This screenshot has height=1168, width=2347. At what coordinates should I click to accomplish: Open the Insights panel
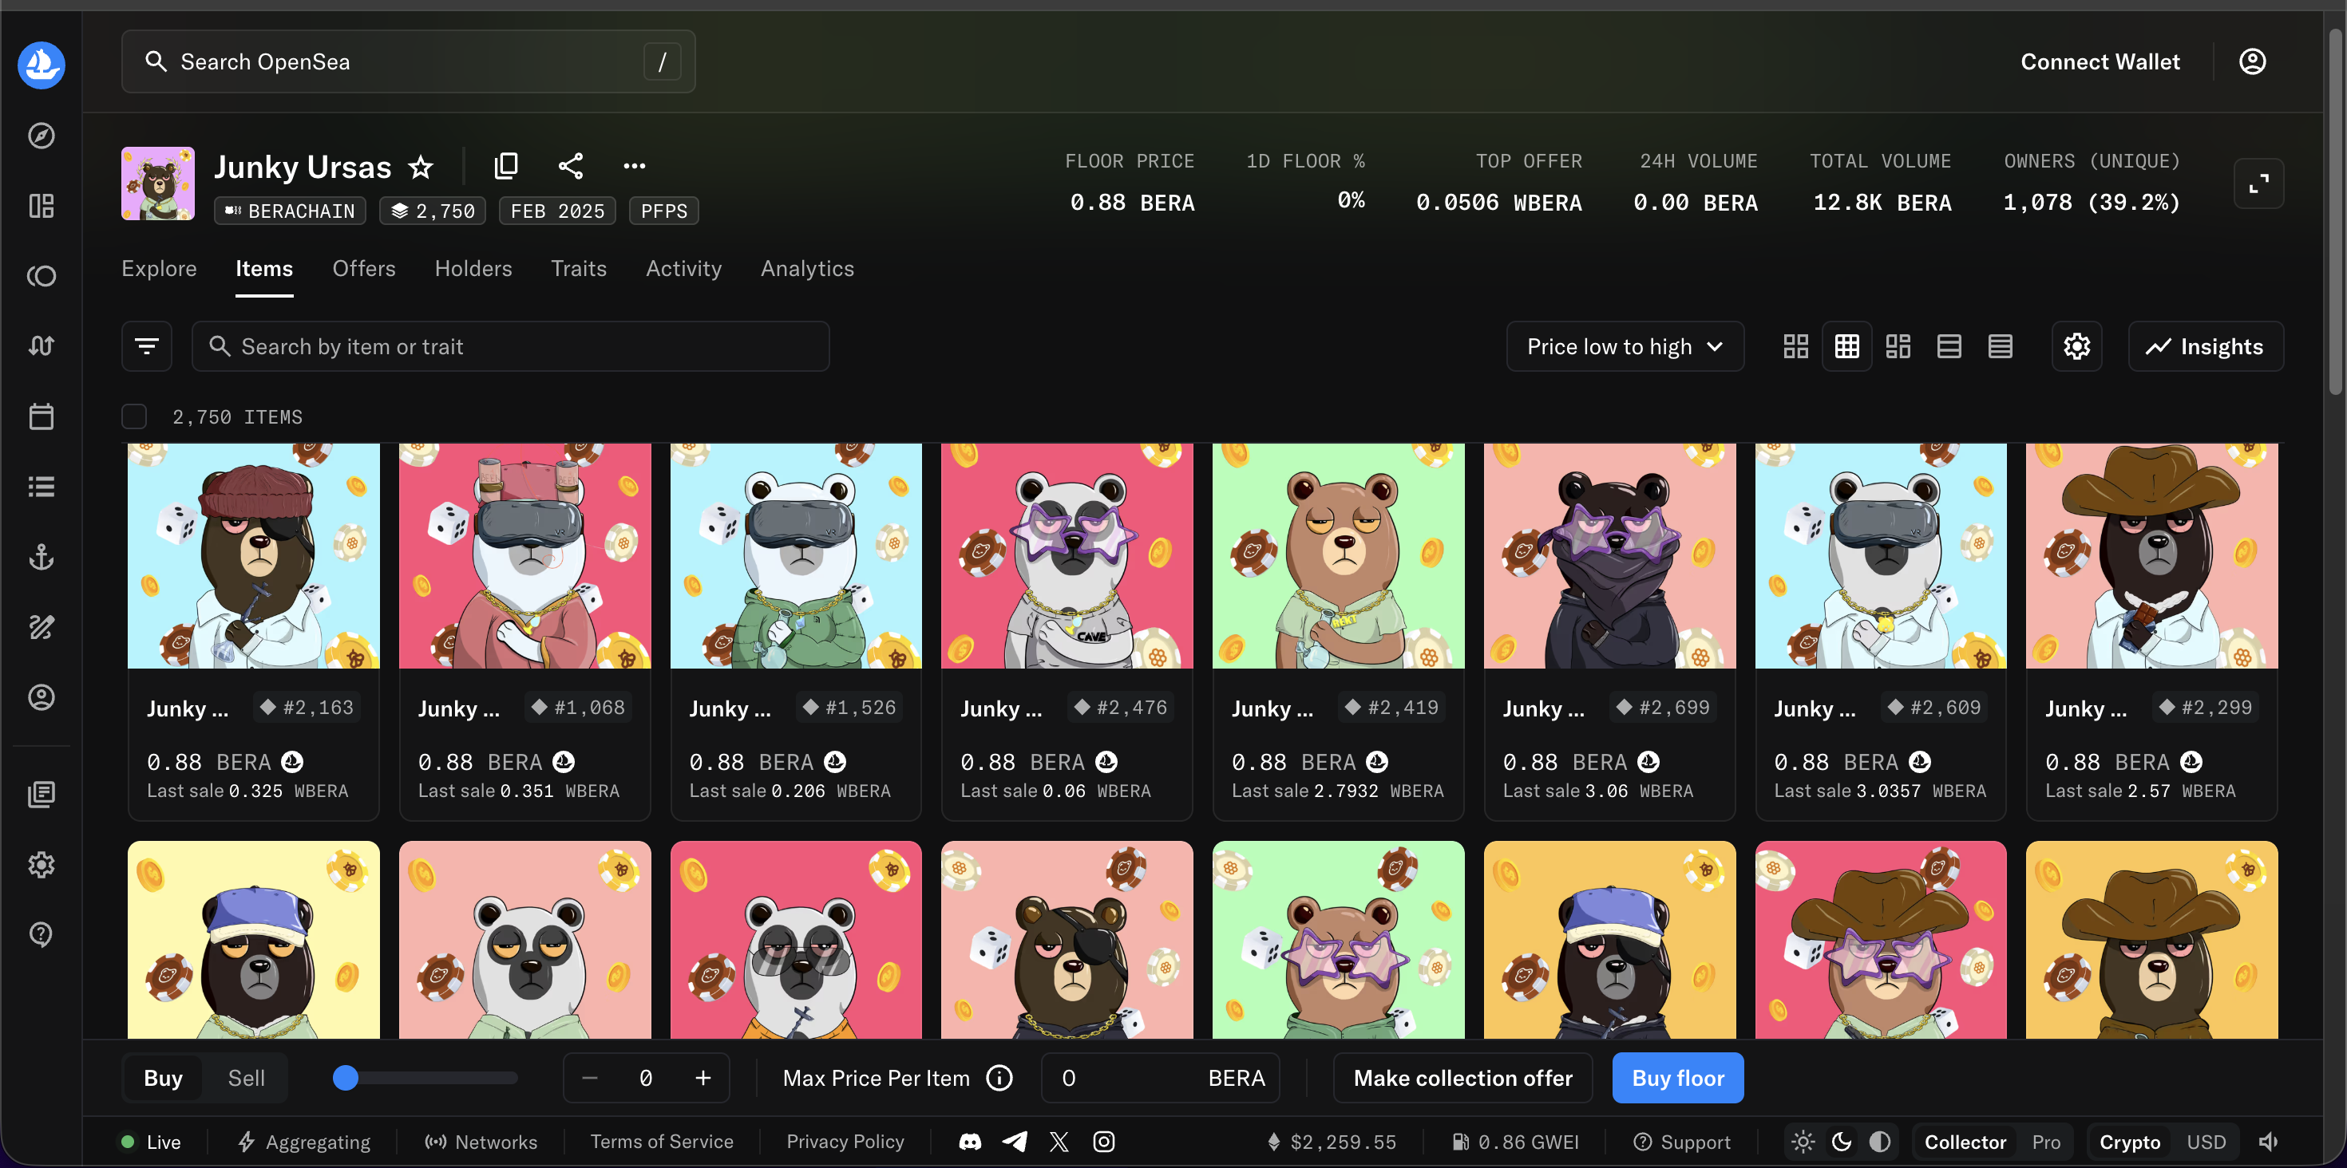pos(2206,346)
